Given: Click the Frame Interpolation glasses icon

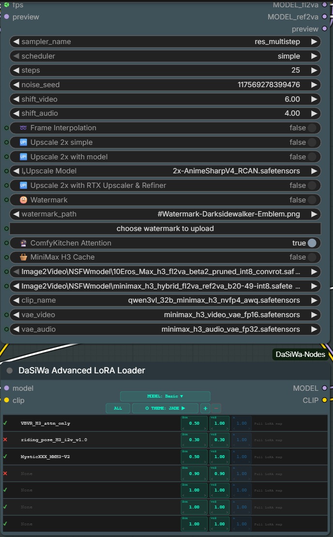Looking at the screenshot, I should coord(23,128).
